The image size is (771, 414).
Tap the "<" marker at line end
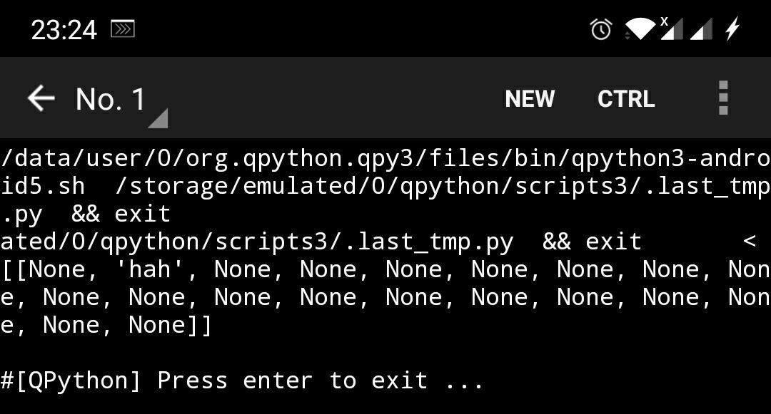pos(749,242)
